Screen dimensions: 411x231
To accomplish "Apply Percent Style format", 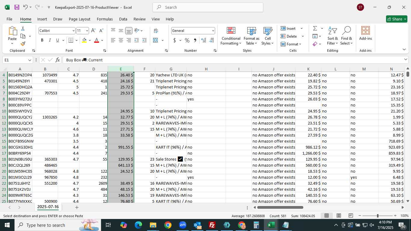I will pos(187,40).
